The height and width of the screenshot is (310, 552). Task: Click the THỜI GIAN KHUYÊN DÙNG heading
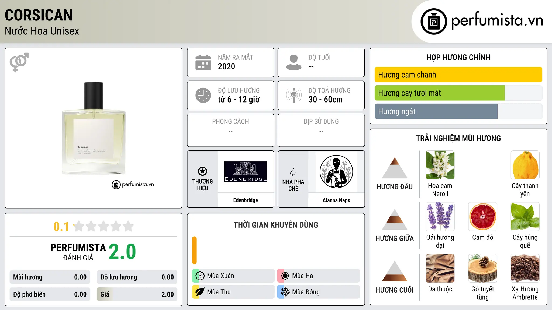click(276, 225)
